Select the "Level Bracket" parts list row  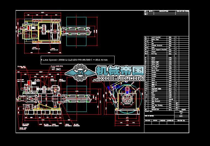click(167, 37)
